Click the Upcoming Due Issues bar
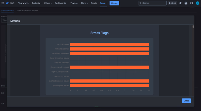 tap(110, 86)
